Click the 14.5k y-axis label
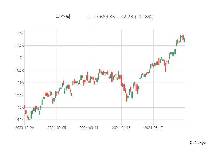Viewport: 209px width, 149px height. pos(19,120)
